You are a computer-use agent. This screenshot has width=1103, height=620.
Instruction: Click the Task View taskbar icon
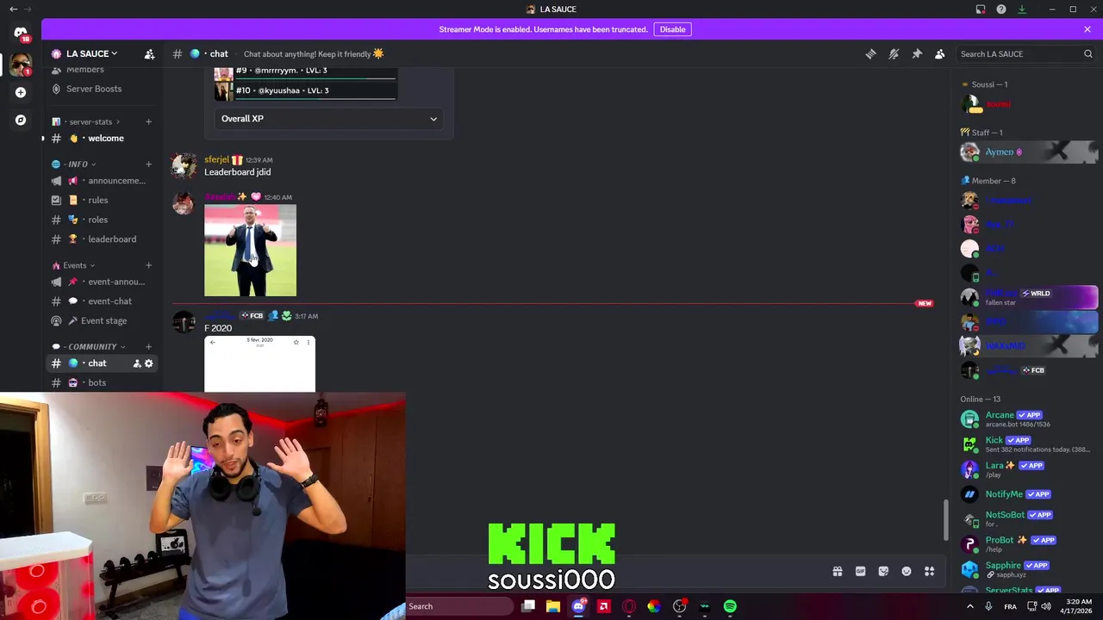coord(528,606)
